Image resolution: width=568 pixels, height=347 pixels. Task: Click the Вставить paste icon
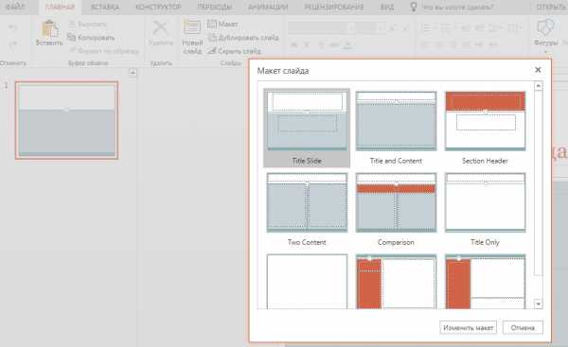(x=49, y=29)
